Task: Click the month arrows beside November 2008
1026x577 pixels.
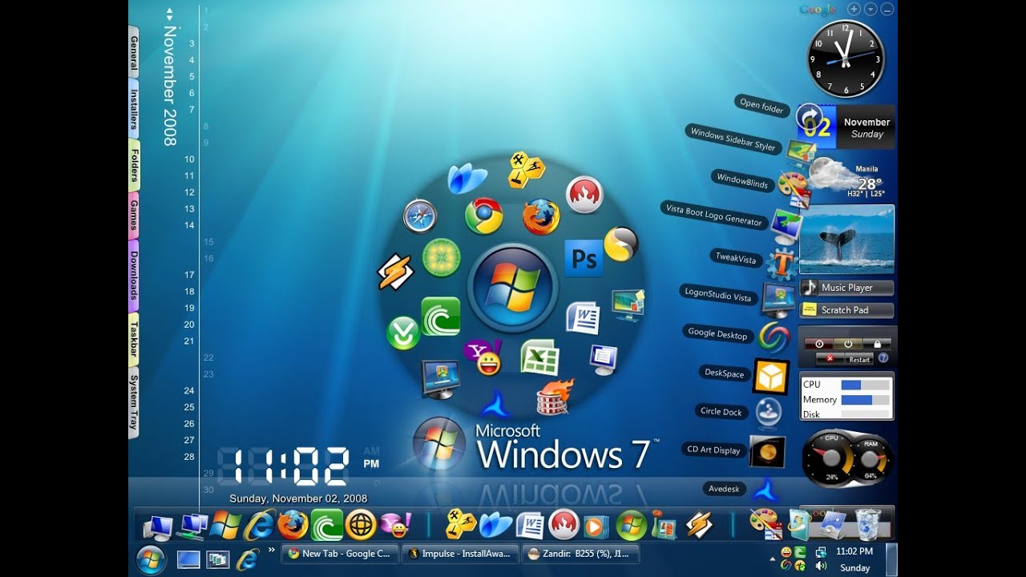Action: 169,14
